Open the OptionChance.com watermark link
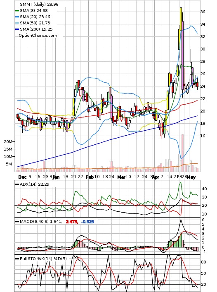Image resolution: width=217 pixels, height=292 pixels. point(38,36)
